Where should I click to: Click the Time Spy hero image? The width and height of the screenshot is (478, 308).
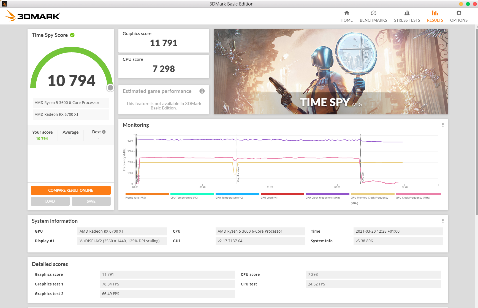pyautogui.click(x=331, y=71)
